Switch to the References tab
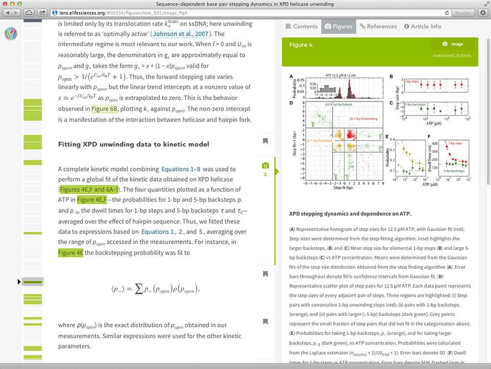The height and width of the screenshot is (369, 491). pyautogui.click(x=378, y=26)
